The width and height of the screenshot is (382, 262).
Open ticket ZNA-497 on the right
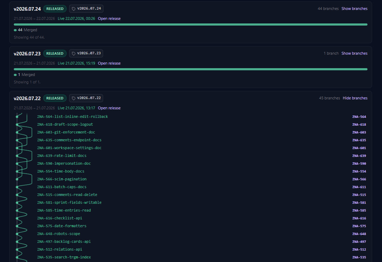tap(359, 242)
